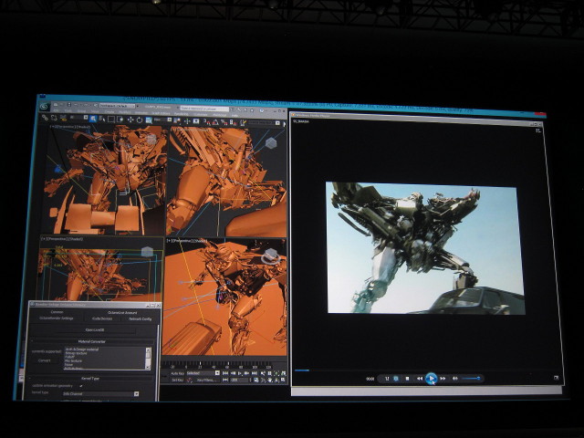Toggle the update animation geometry checkbox

[81, 386]
